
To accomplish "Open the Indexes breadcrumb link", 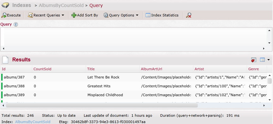I will pyautogui.click(x=21, y=5).
